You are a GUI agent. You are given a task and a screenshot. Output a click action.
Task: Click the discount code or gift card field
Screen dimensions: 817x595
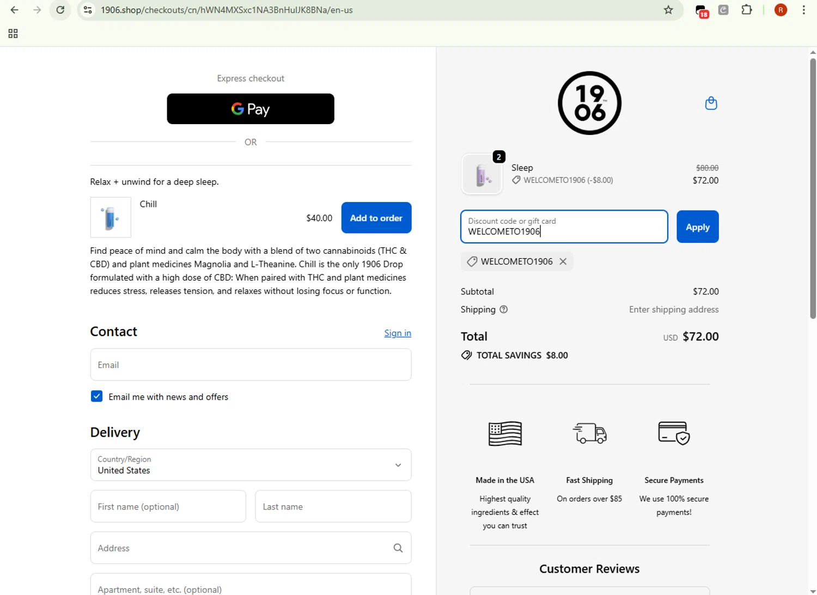point(564,227)
